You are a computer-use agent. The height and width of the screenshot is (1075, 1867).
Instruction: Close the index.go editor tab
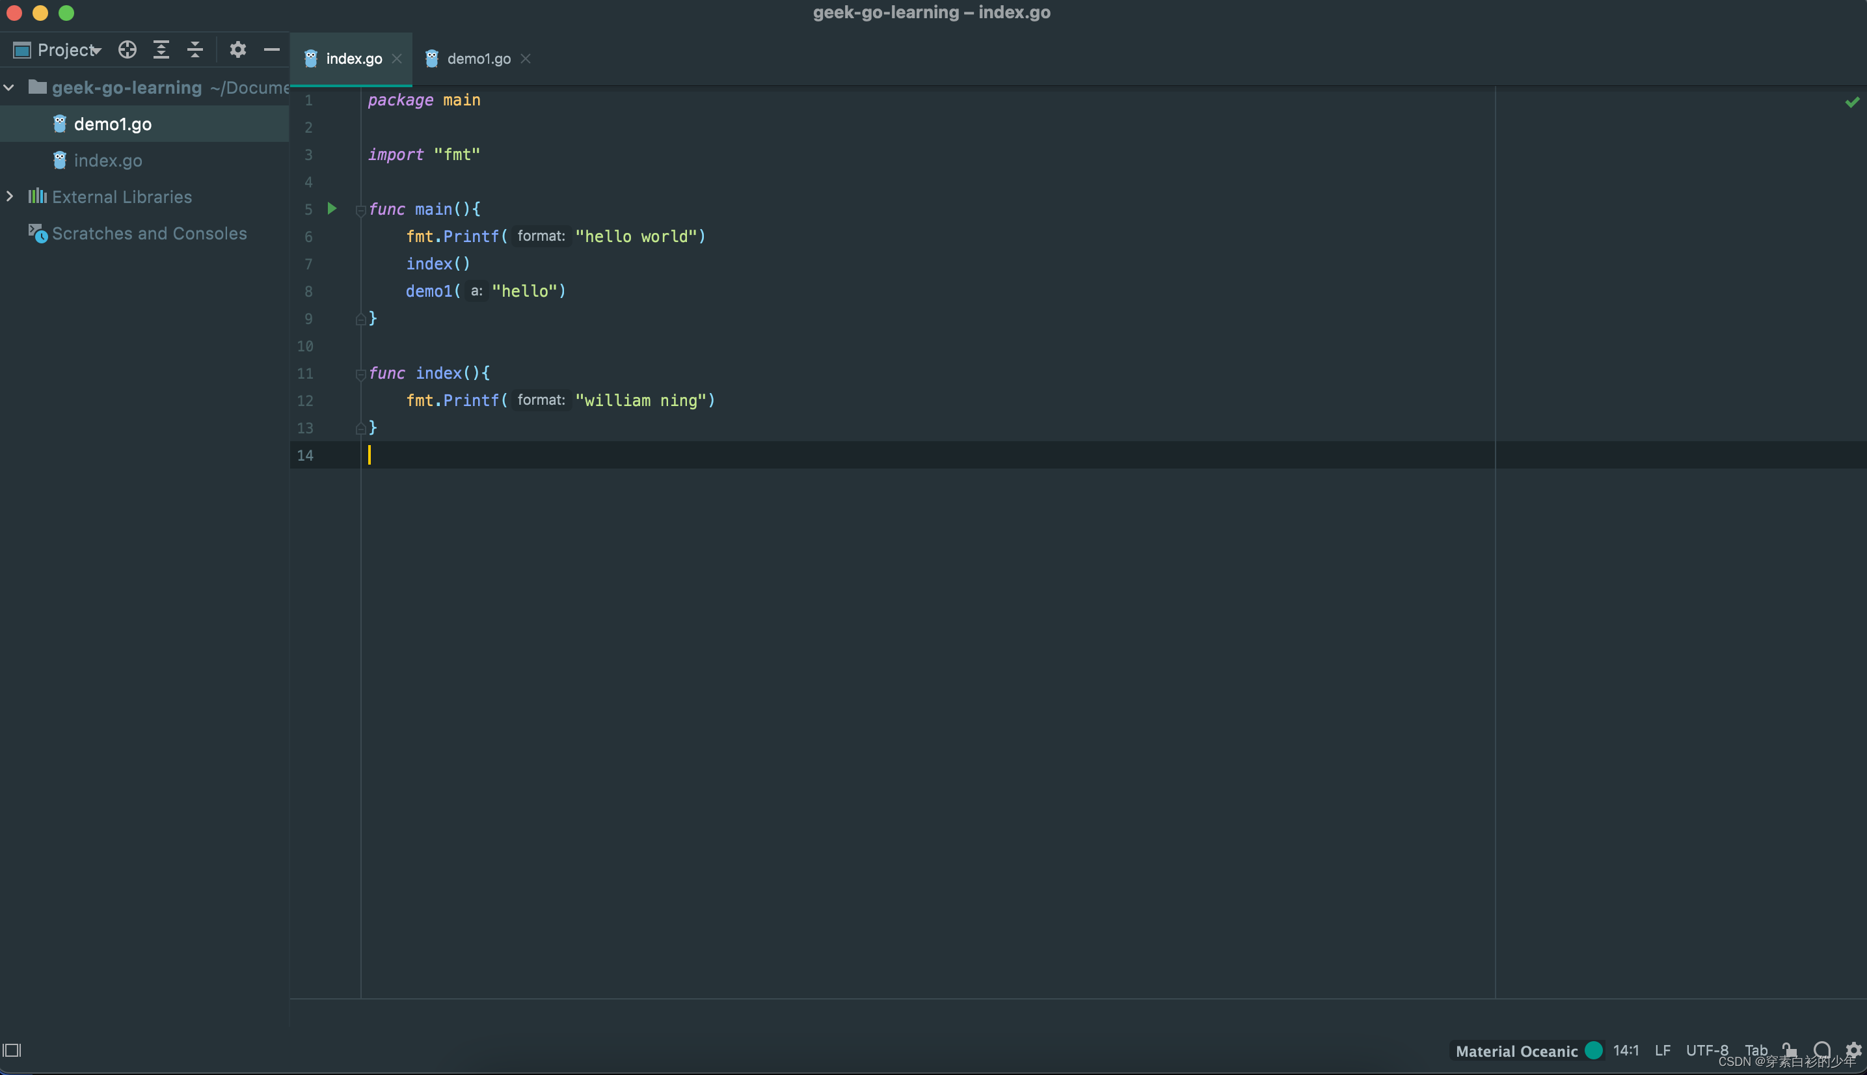[397, 59]
